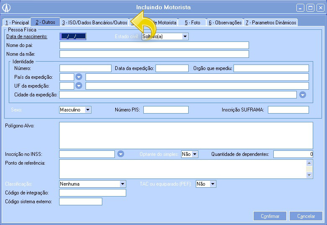Open lookup for País da expedição
The width and height of the screenshot is (327, 225).
click(x=79, y=77)
